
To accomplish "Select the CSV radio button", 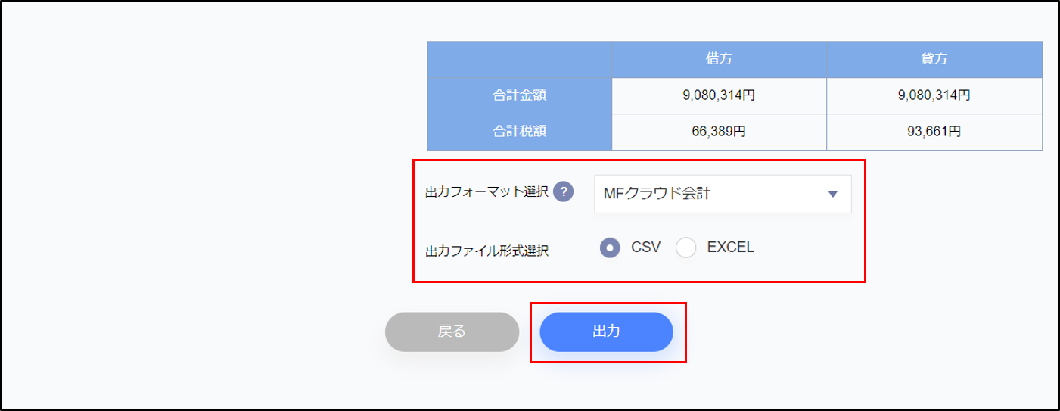I will 611,248.
